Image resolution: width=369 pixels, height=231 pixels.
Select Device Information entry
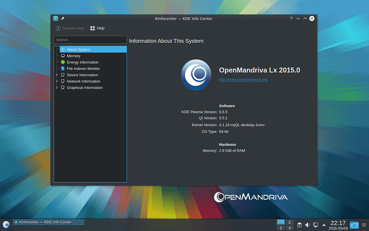[x=82, y=75]
